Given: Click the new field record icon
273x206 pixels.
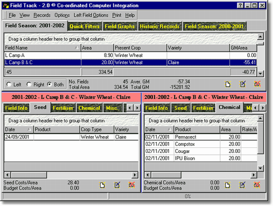Looking at the screenshot, I should (x=228, y=84).
